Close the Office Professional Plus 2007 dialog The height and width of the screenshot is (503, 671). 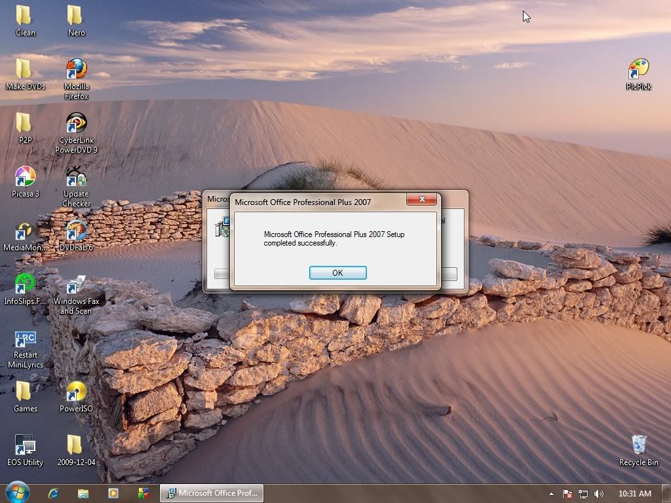tap(421, 199)
